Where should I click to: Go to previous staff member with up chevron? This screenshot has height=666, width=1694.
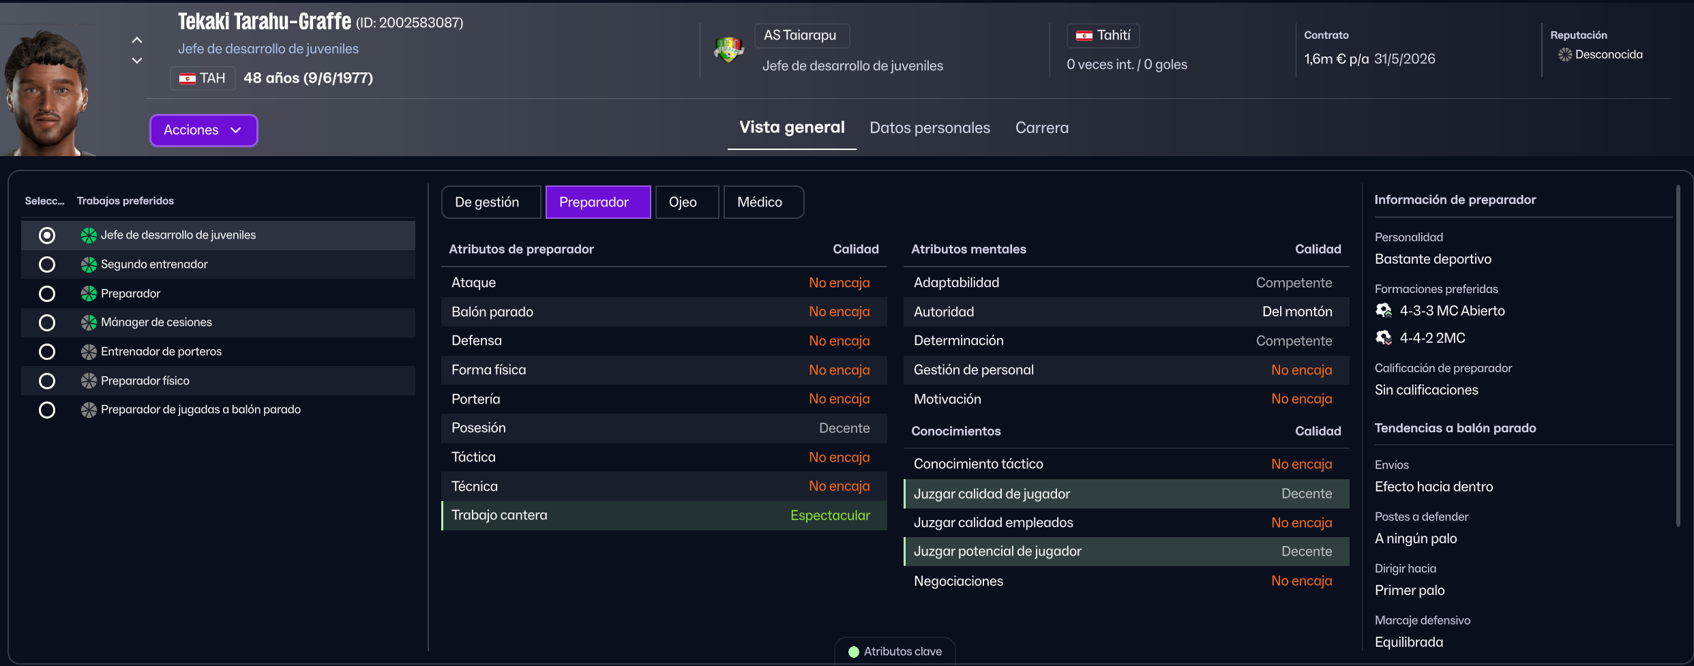tap(137, 40)
